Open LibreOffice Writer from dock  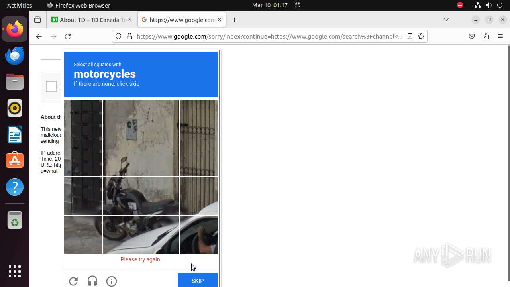(x=15, y=134)
